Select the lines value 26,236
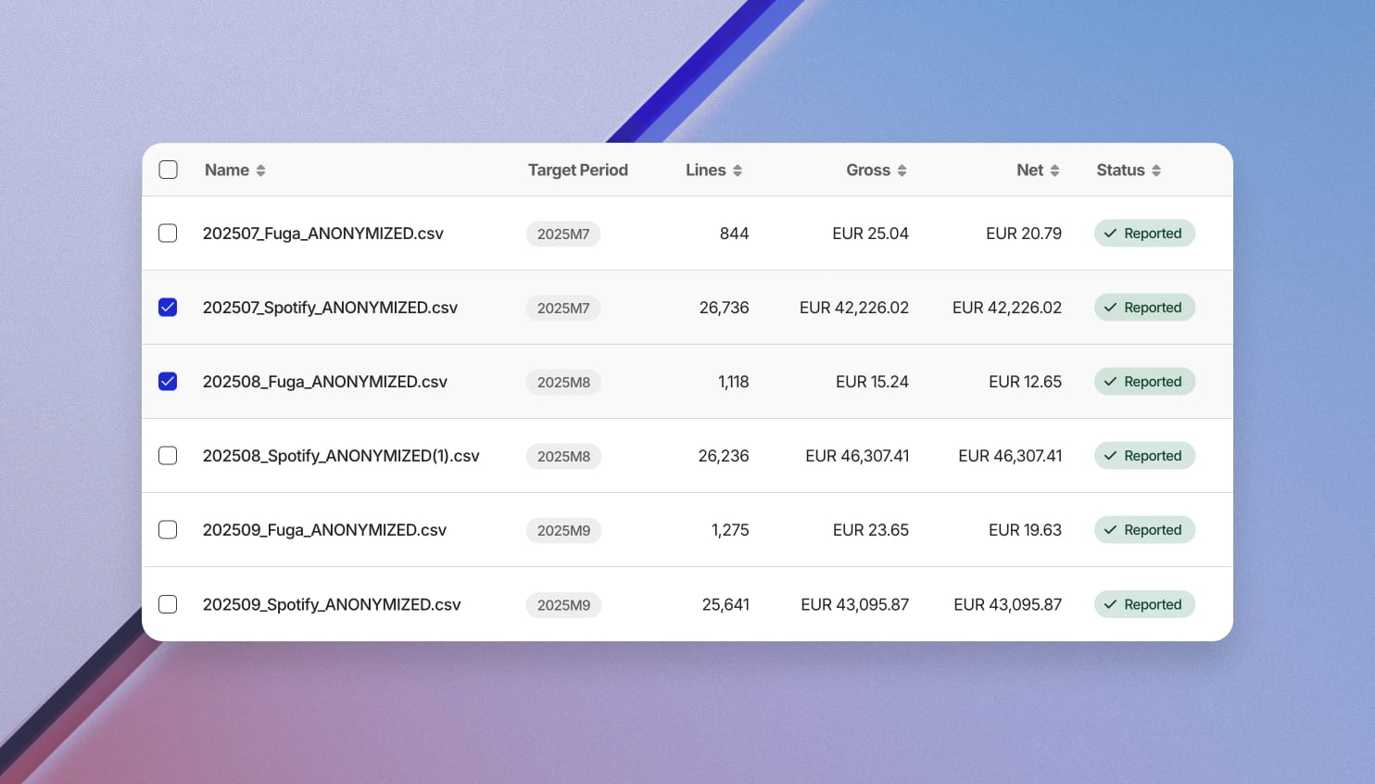Image resolution: width=1375 pixels, height=784 pixels. pyautogui.click(x=724, y=456)
